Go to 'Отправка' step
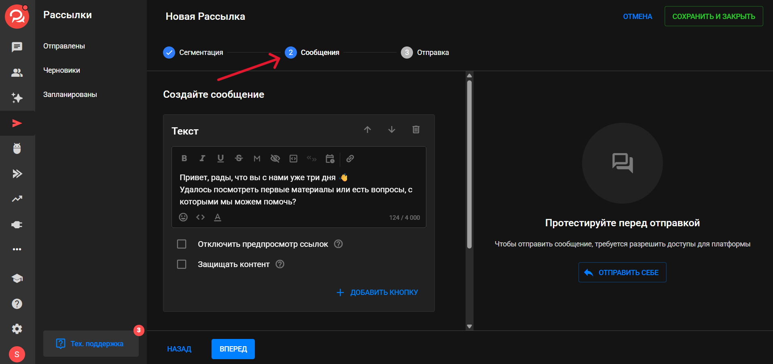 tap(425, 53)
